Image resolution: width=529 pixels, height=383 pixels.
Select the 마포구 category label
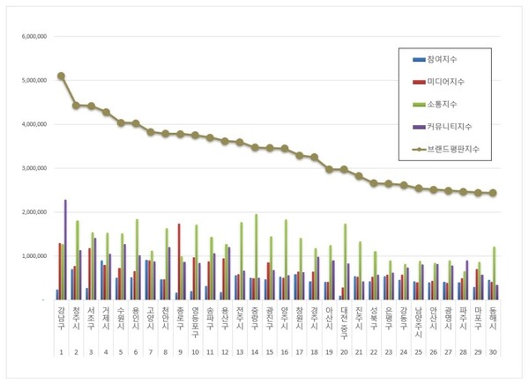click(x=478, y=318)
